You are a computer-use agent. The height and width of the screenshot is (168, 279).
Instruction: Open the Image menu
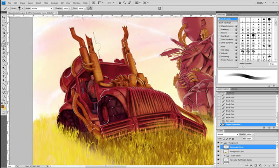(23, 3)
